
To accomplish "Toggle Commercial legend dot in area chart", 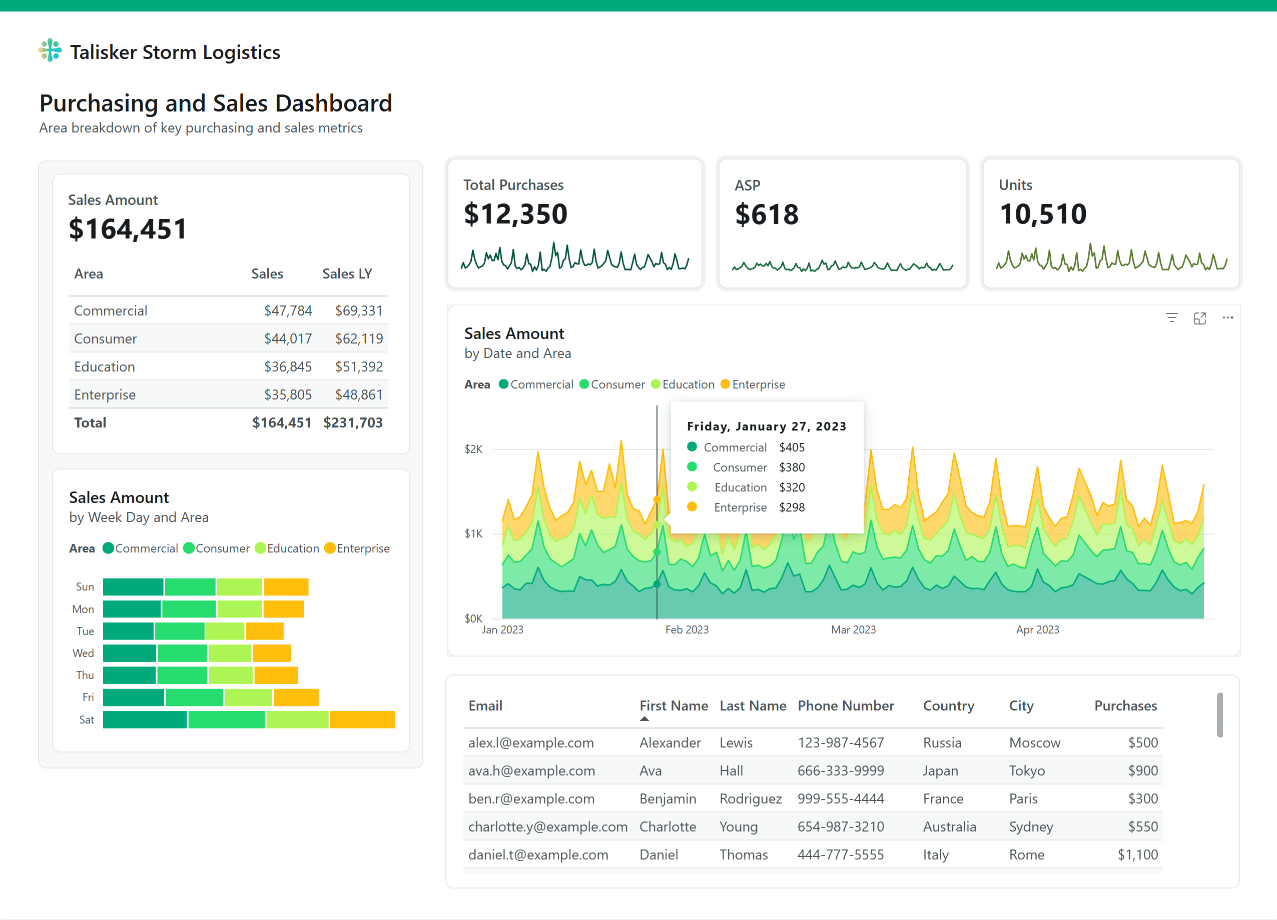I will tap(504, 384).
